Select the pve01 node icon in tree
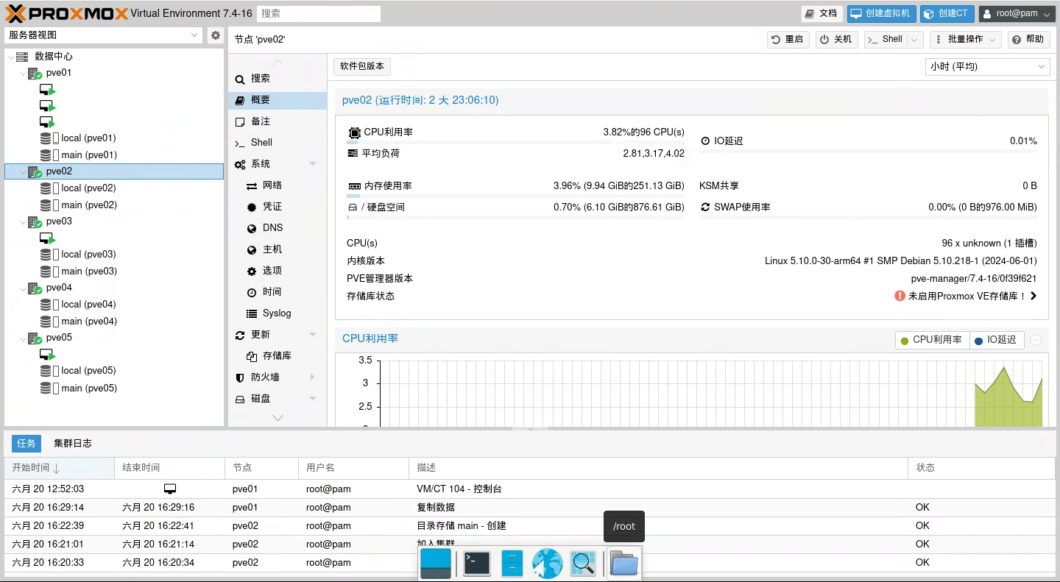Image resolution: width=1060 pixels, height=582 pixels. pos(35,73)
